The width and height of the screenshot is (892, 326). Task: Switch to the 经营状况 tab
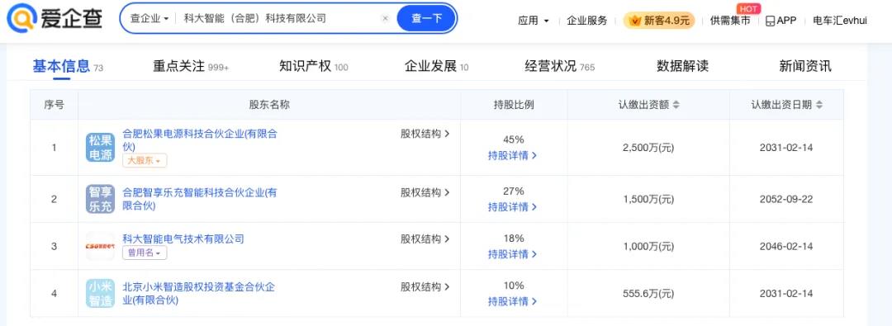(559, 66)
